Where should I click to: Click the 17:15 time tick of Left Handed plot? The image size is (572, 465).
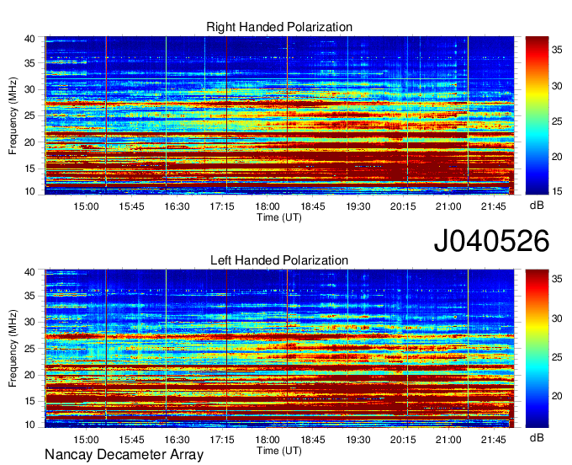pyautogui.click(x=222, y=440)
